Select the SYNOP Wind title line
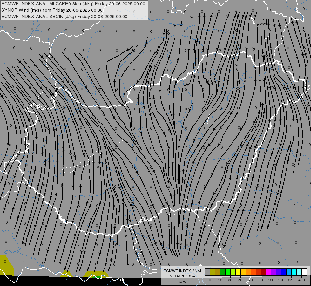Image resolution: width=311 pixels, height=286 pixels. click(x=52, y=10)
